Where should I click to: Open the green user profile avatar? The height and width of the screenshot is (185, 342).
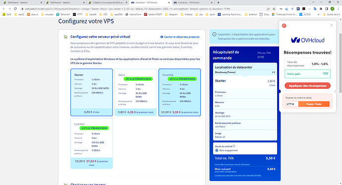[332, 9]
